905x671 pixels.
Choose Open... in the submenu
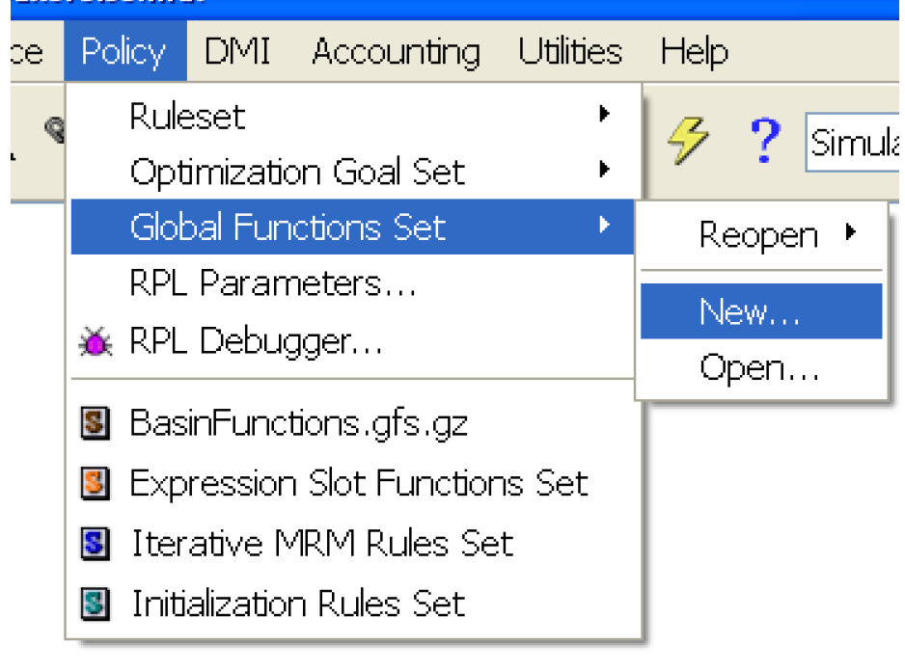click(759, 367)
